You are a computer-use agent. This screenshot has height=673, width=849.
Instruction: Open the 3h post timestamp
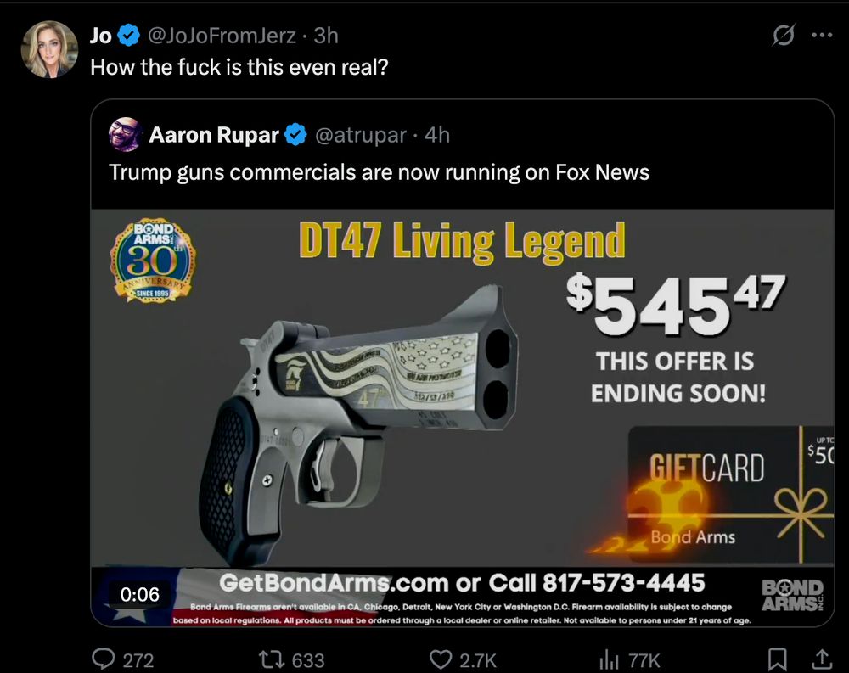326,36
